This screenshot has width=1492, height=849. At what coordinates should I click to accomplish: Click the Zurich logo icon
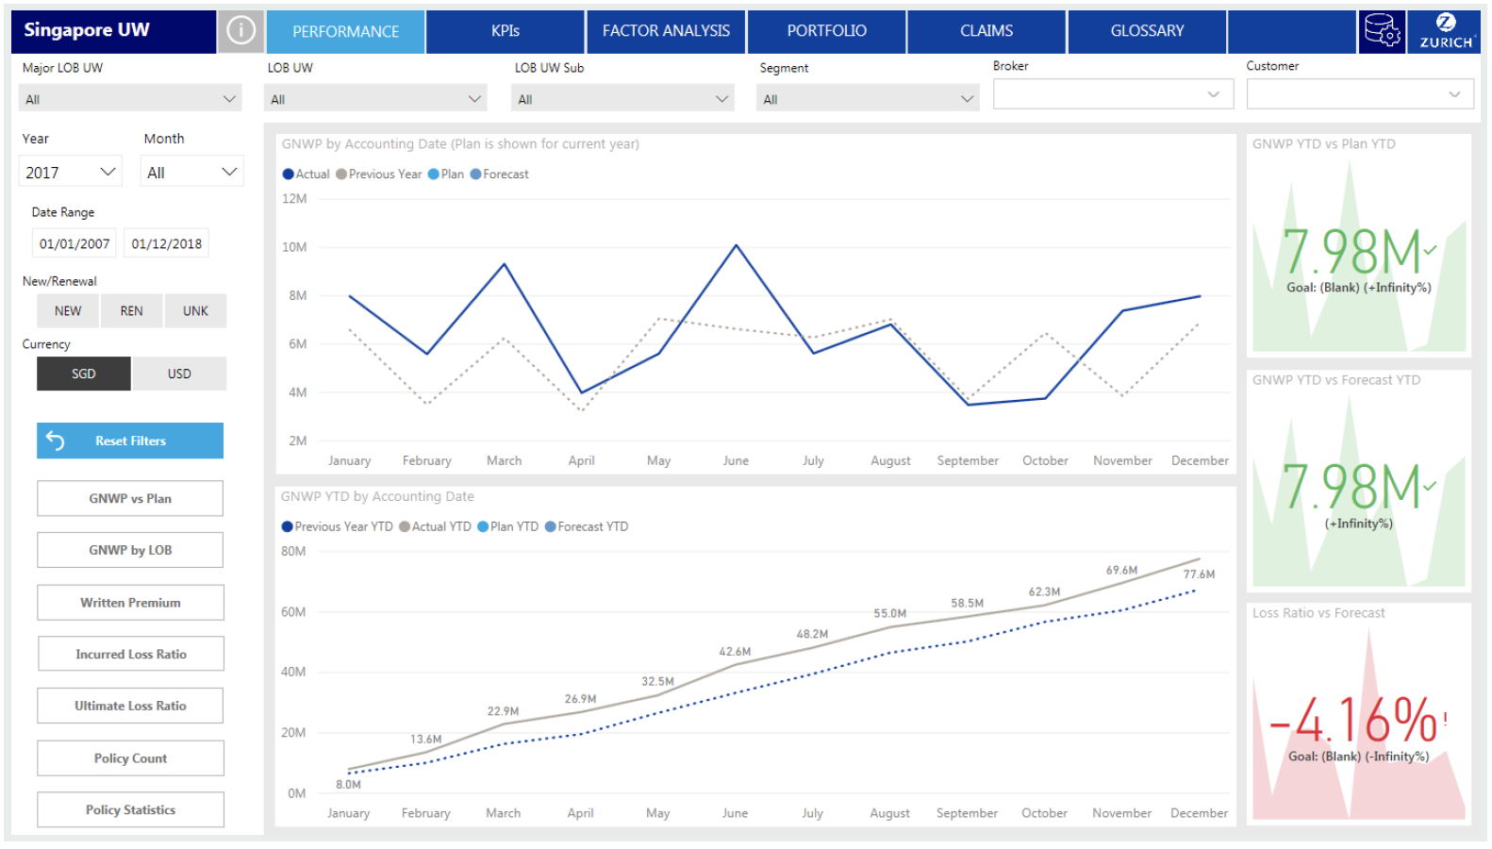click(x=1445, y=31)
